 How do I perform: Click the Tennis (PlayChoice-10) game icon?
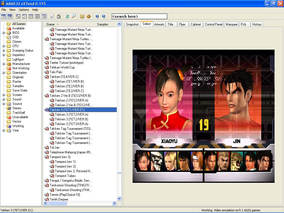[47, 195]
